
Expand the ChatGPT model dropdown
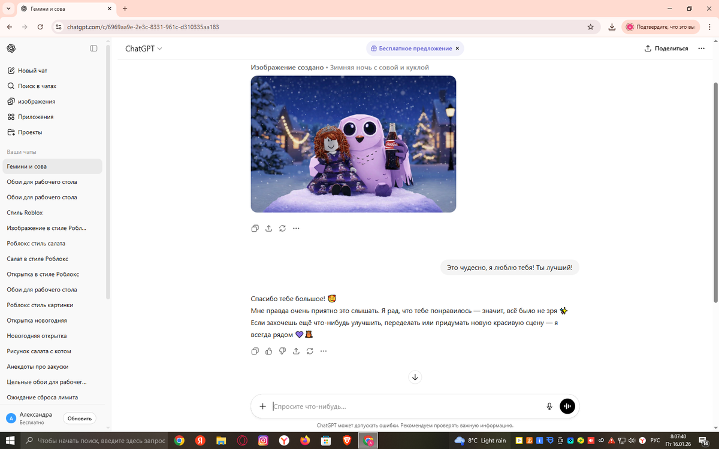(x=144, y=48)
